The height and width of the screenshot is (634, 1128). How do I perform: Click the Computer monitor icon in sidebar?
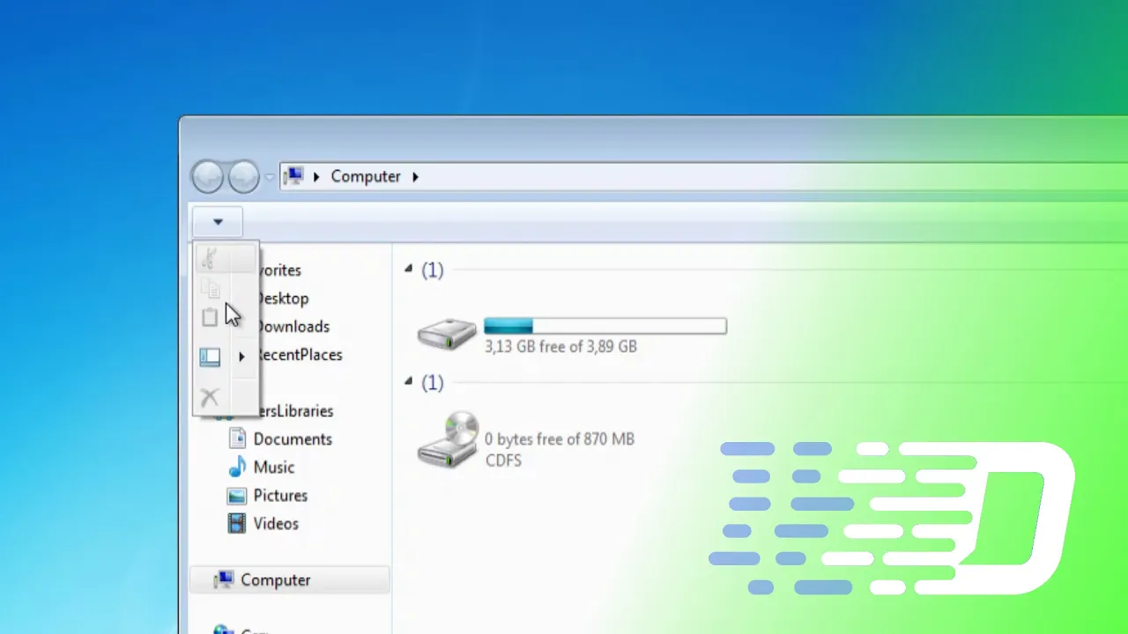[224, 579]
